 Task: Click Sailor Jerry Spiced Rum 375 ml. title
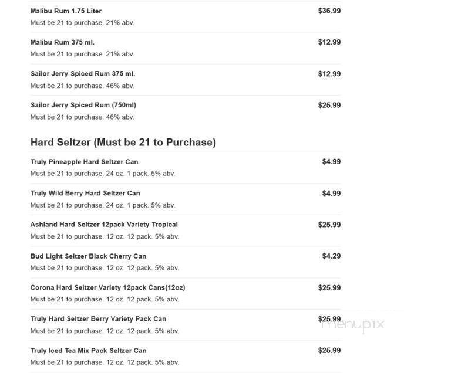[83, 74]
